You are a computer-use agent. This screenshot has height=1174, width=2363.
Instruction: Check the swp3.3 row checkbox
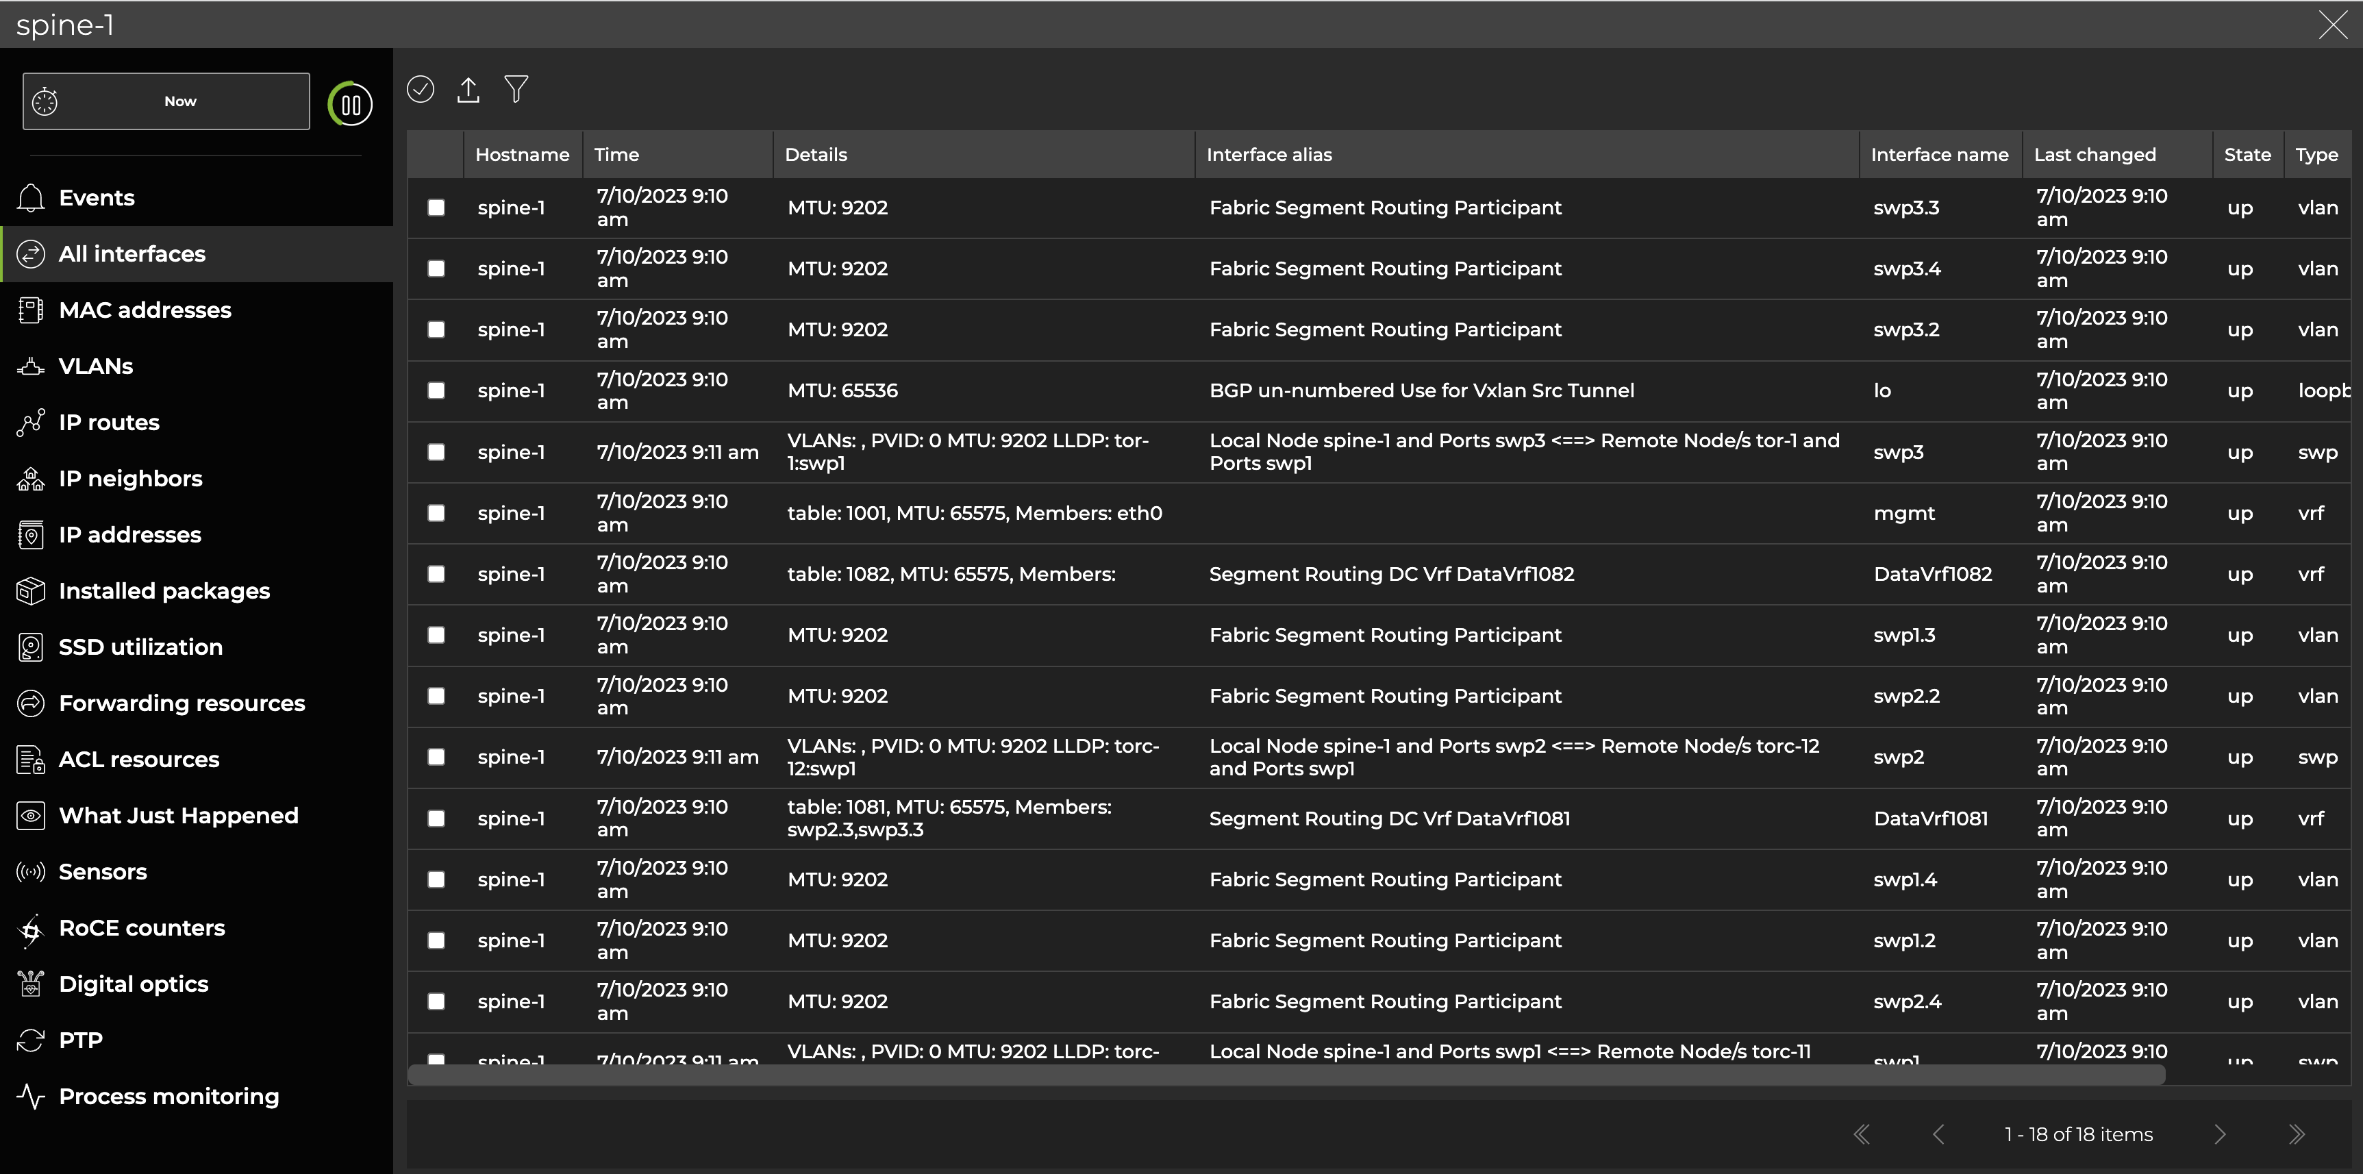click(x=437, y=208)
